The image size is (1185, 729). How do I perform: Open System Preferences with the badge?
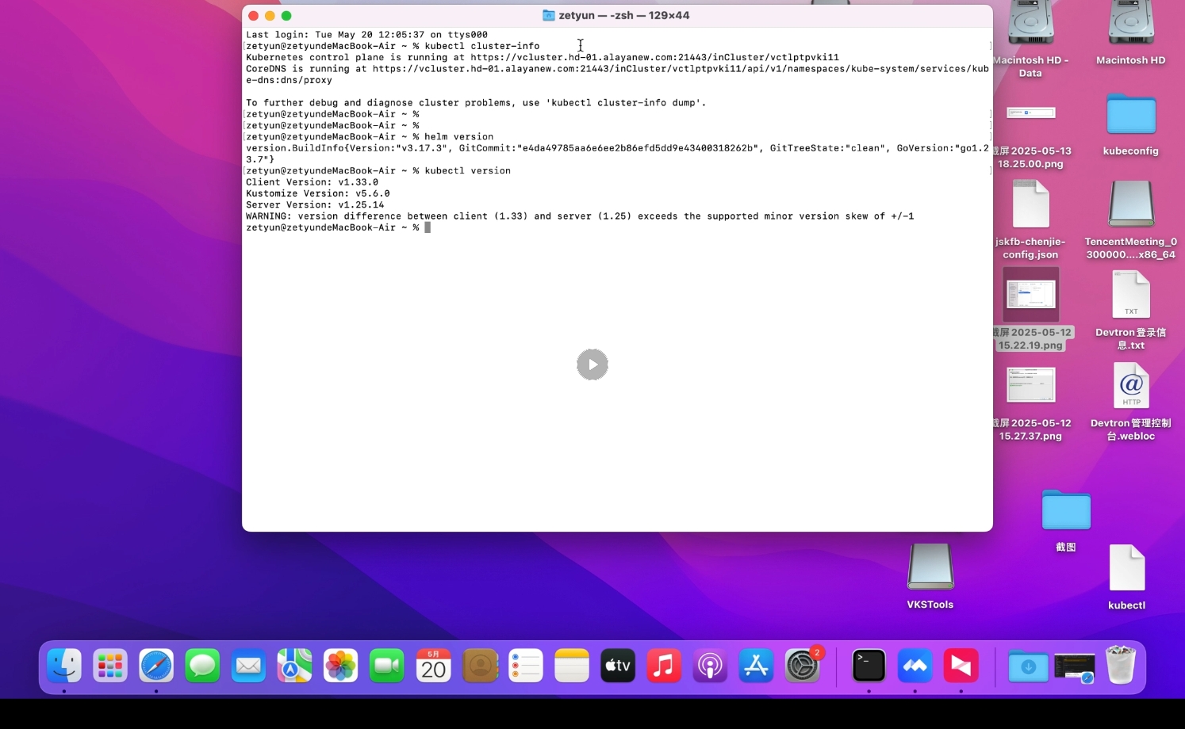tap(803, 666)
